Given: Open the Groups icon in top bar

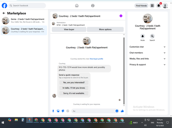Looking at the screenshot, I should (x=93, y=6).
